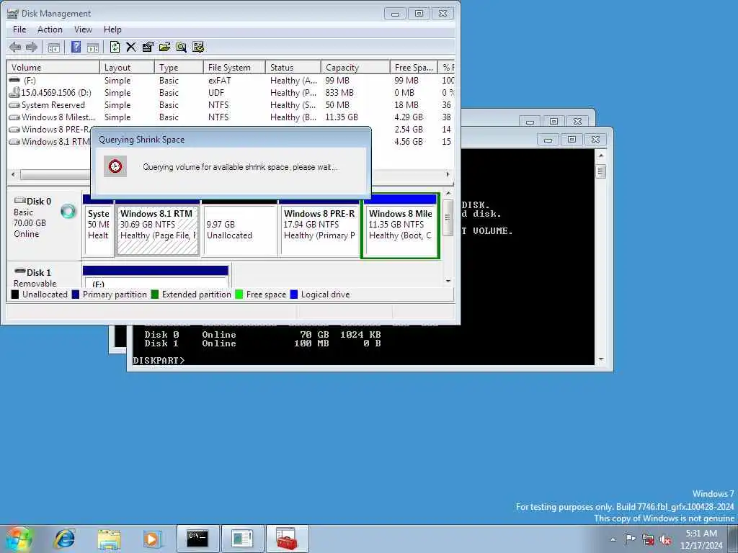Click the DISKPART console scrollbar thumb
738x553 pixels.
[601, 171]
